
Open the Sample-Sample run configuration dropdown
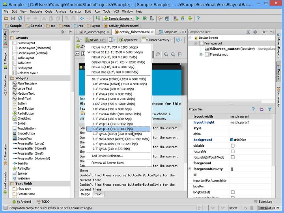[x=118, y=19]
